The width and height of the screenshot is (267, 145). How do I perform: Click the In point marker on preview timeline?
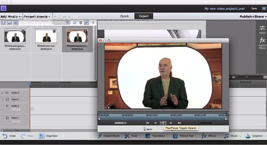pos(99,119)
